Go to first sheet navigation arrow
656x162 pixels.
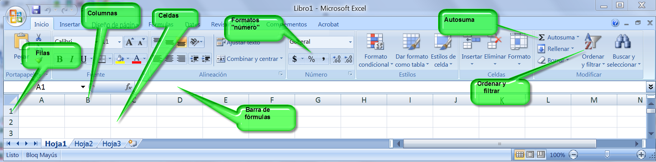coord(9,144)
